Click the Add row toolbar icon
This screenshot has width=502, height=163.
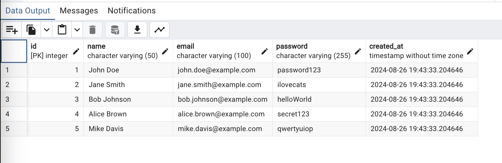(x=12, y=30)
